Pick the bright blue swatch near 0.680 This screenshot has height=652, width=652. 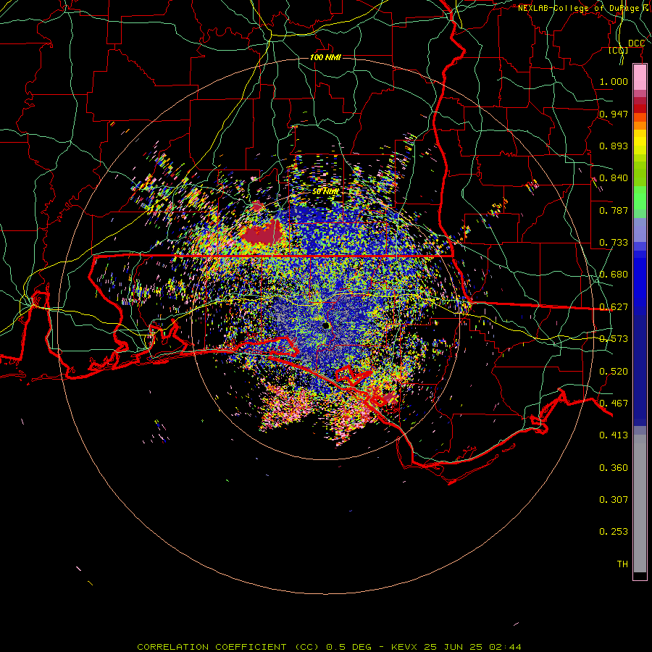[640, 283]
